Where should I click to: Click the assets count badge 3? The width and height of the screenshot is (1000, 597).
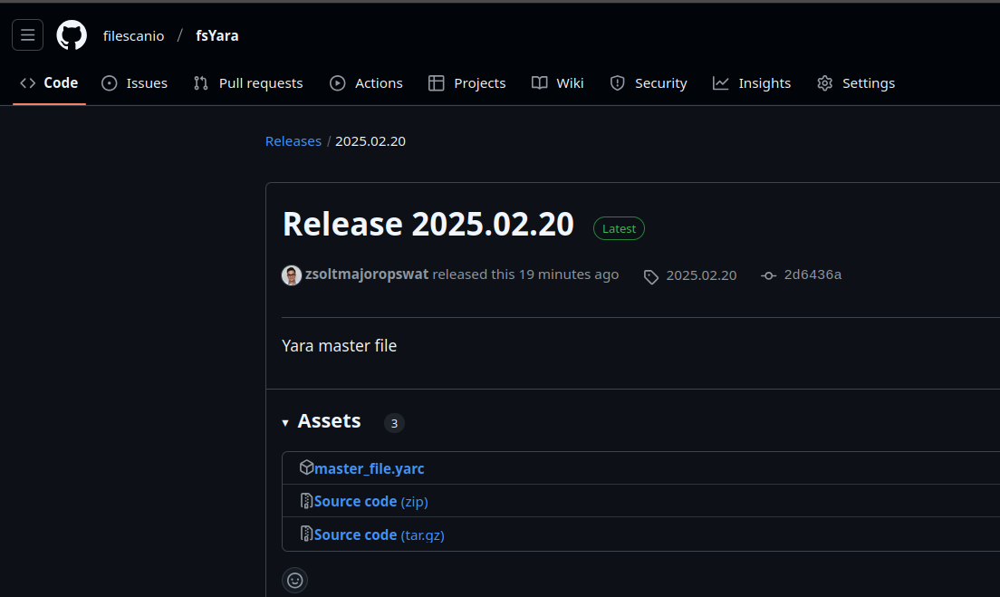coord(394,423)
